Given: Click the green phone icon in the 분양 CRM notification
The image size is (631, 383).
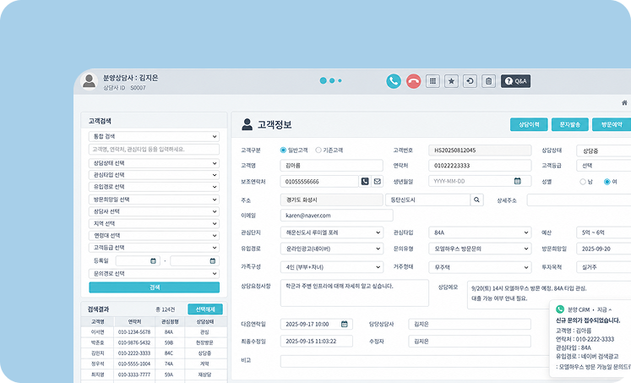Looking at the screenshot, I should pyautogui.click(x=560, y=309).
